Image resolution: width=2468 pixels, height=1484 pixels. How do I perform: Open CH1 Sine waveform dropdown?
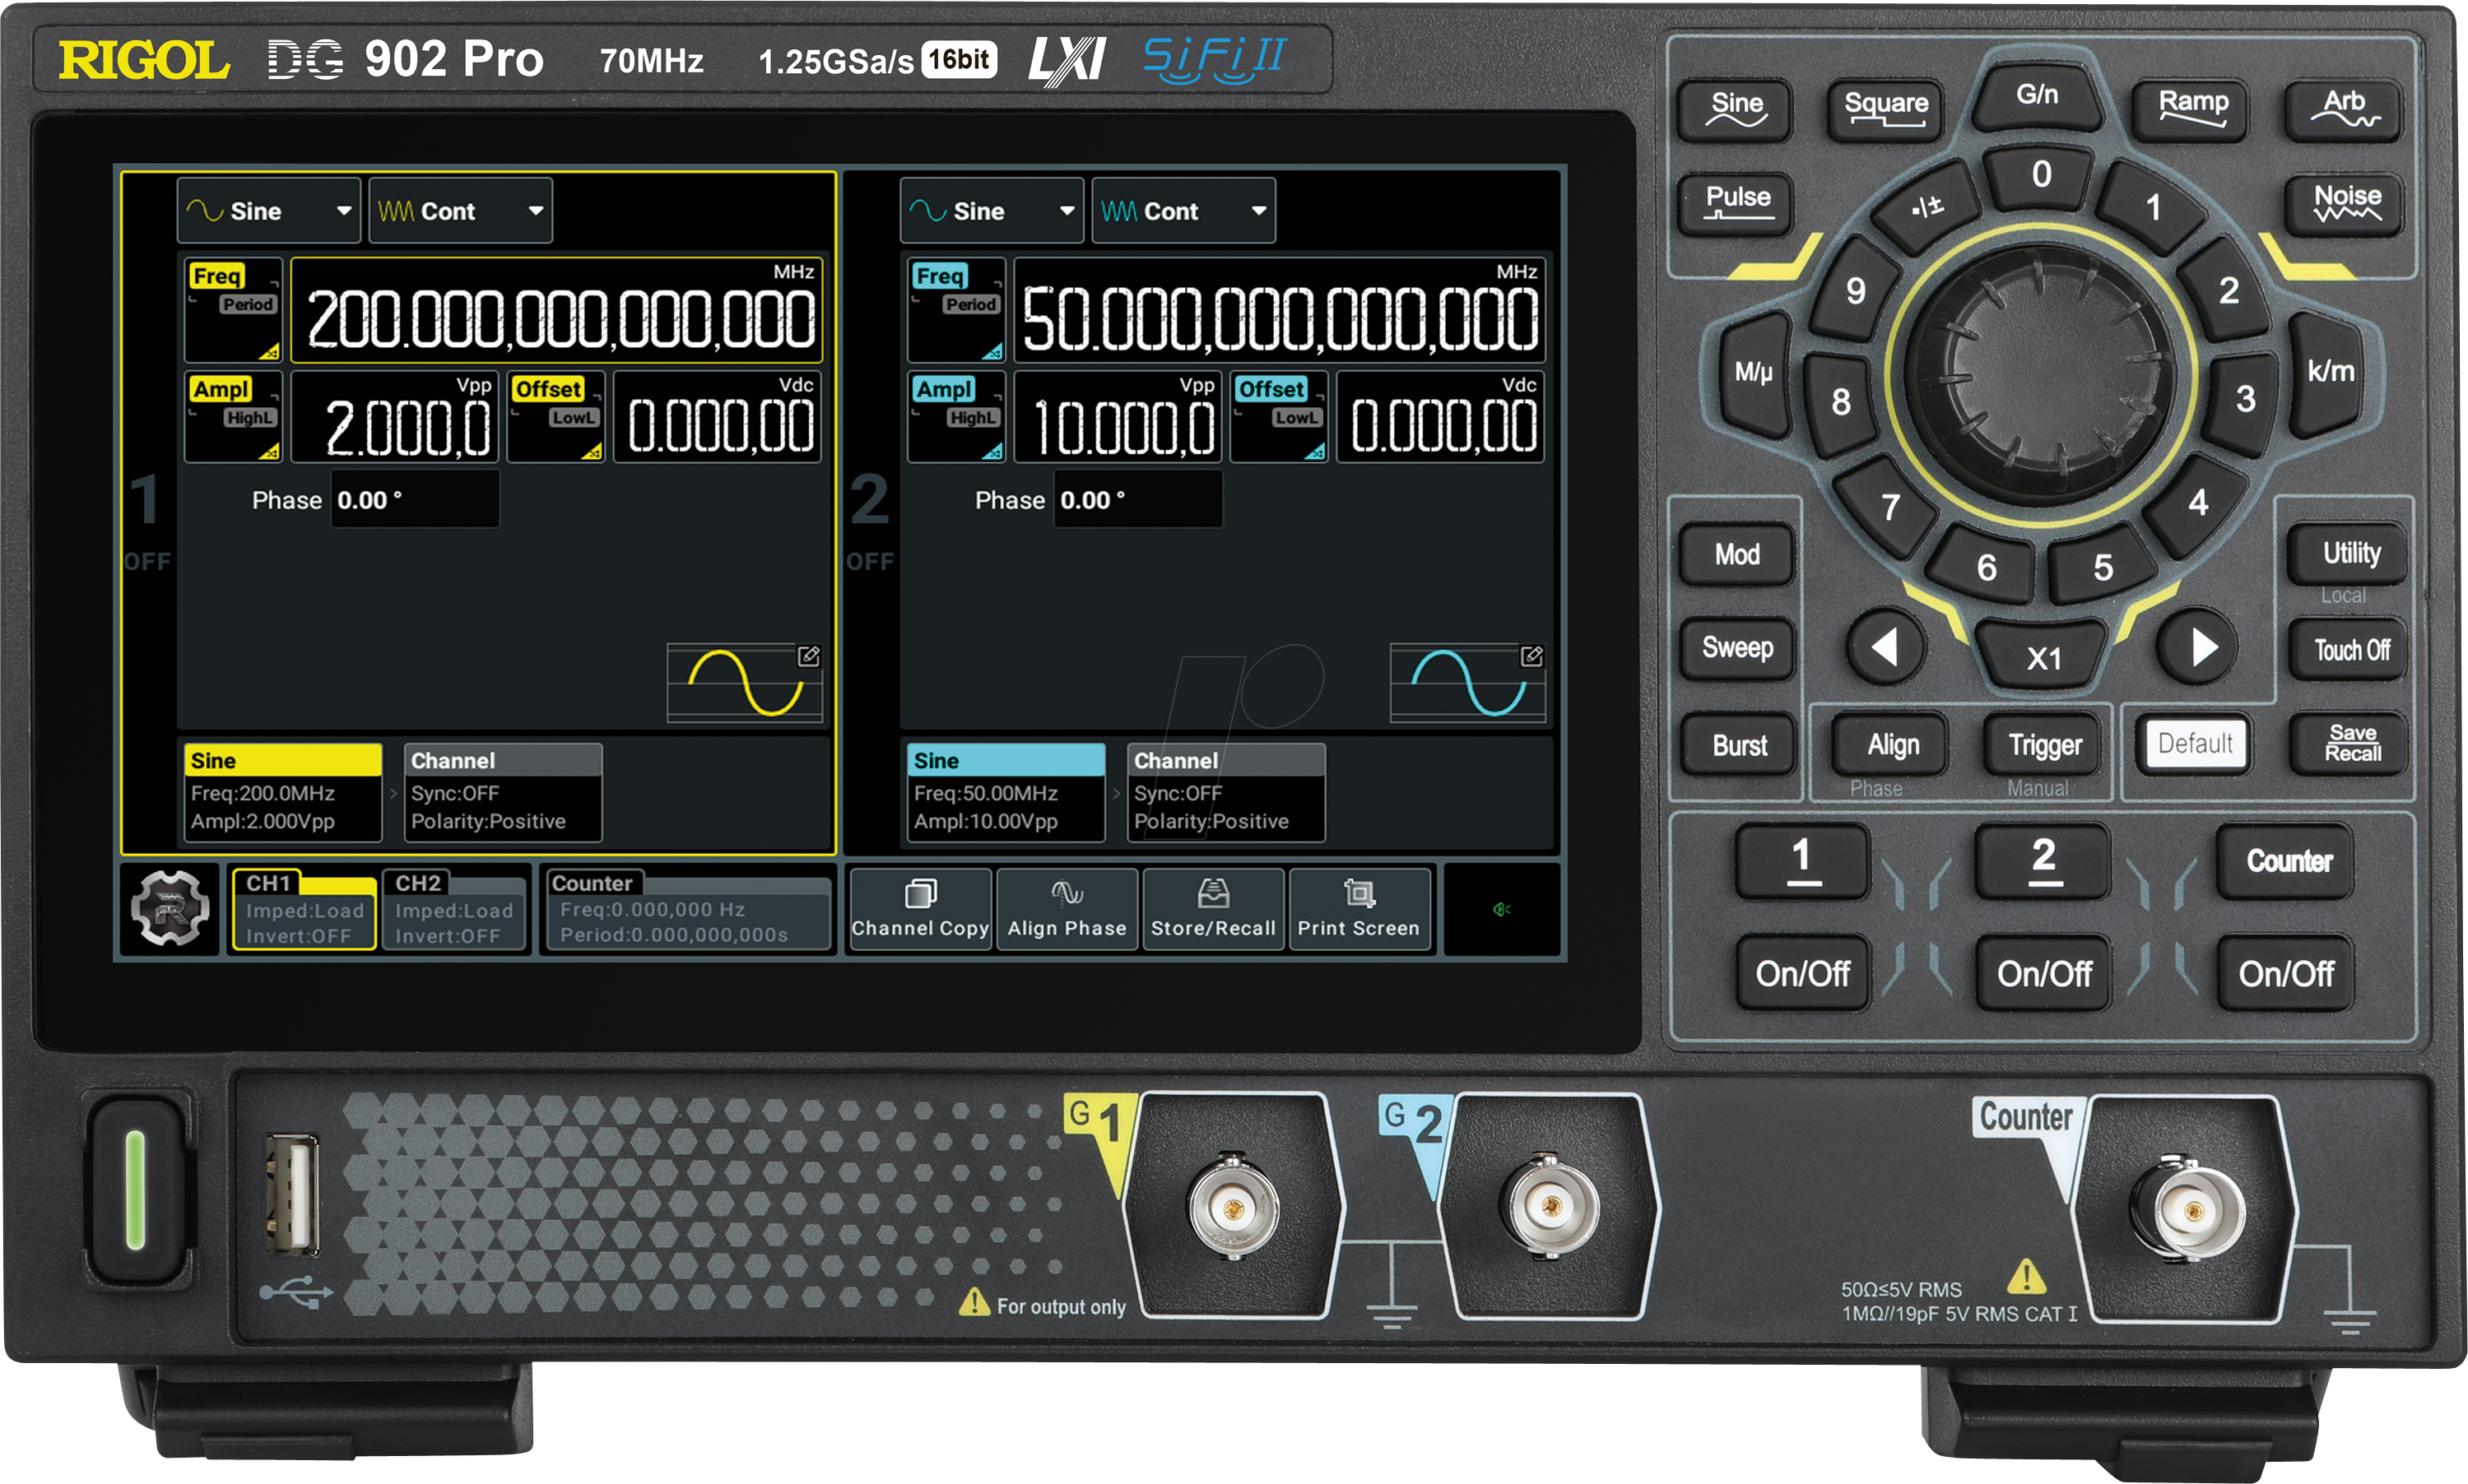268,211
